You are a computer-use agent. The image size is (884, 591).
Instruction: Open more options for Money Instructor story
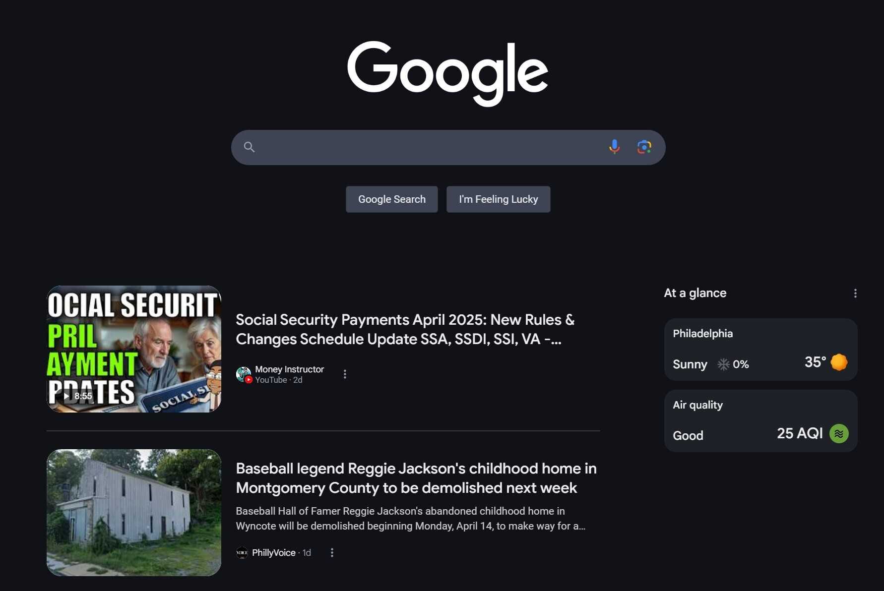(345, 374)
